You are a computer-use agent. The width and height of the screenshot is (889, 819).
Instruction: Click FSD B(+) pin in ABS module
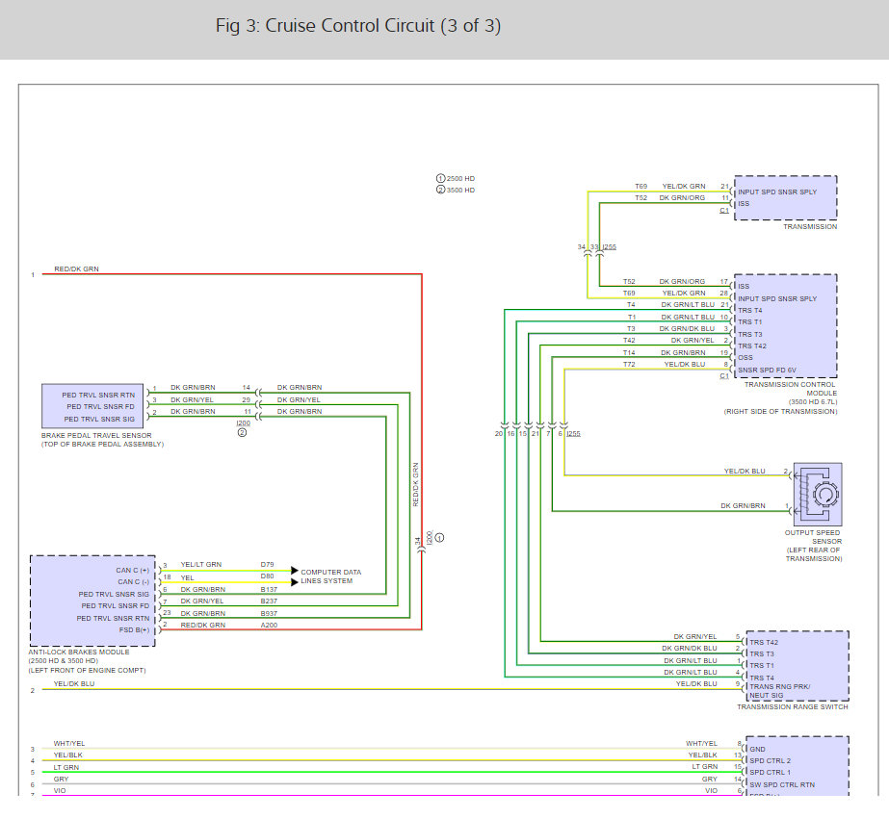coord(134,629)
